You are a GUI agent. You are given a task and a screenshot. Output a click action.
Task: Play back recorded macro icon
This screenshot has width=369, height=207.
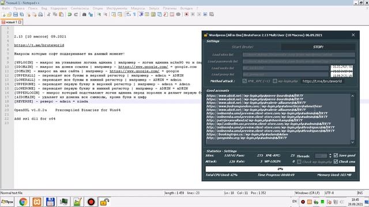pyautogui.click(x=199, y=14)
